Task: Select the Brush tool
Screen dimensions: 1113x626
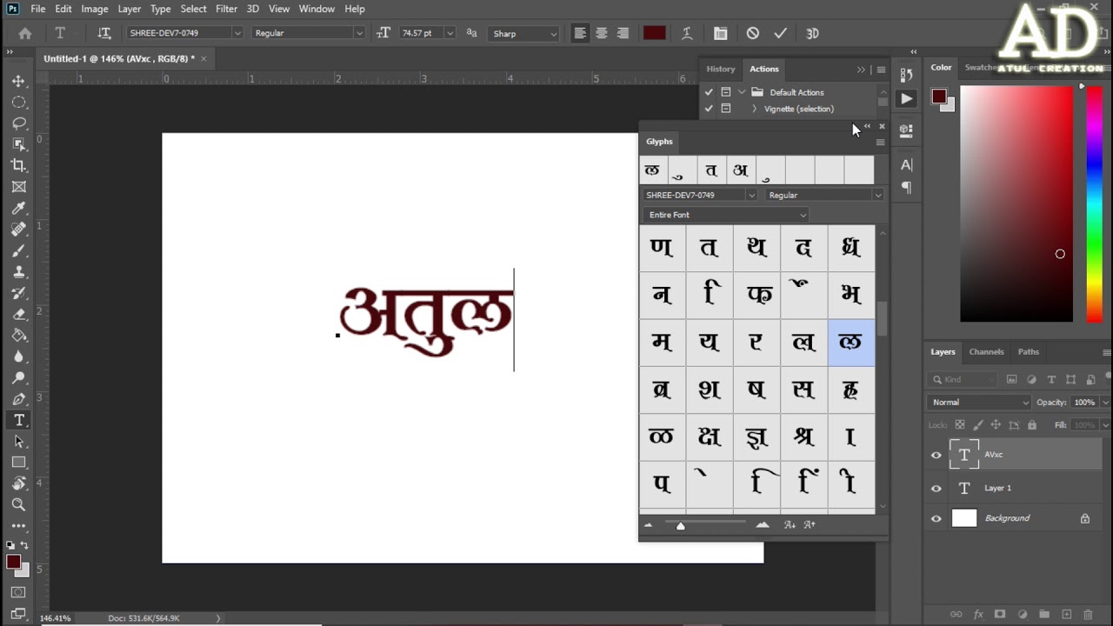Action: point(18,250)
